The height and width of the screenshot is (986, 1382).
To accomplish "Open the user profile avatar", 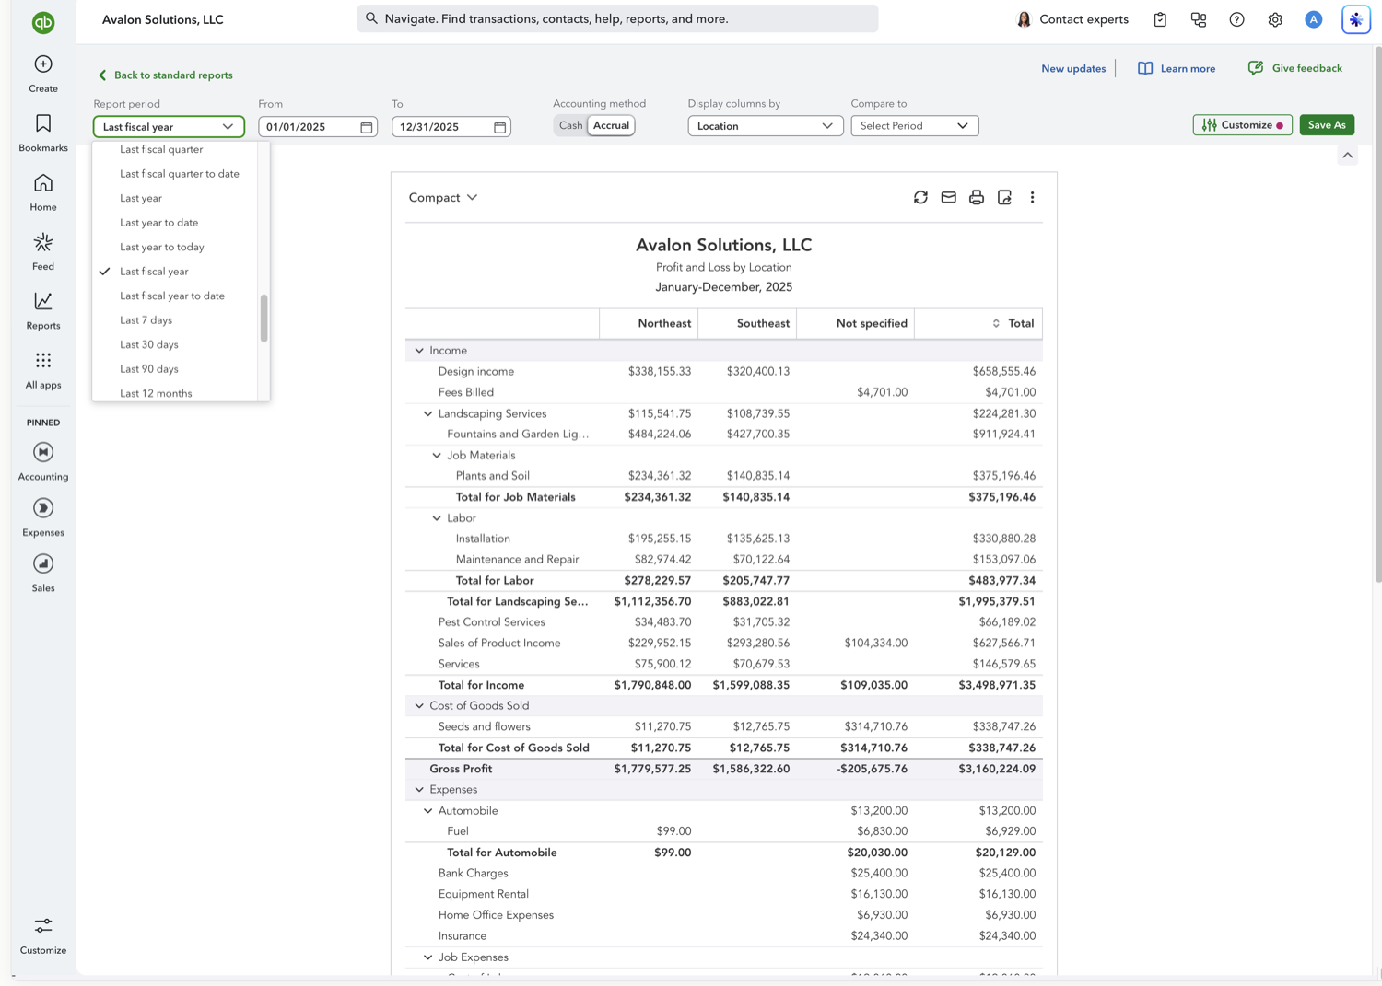I will (1314, 19).
